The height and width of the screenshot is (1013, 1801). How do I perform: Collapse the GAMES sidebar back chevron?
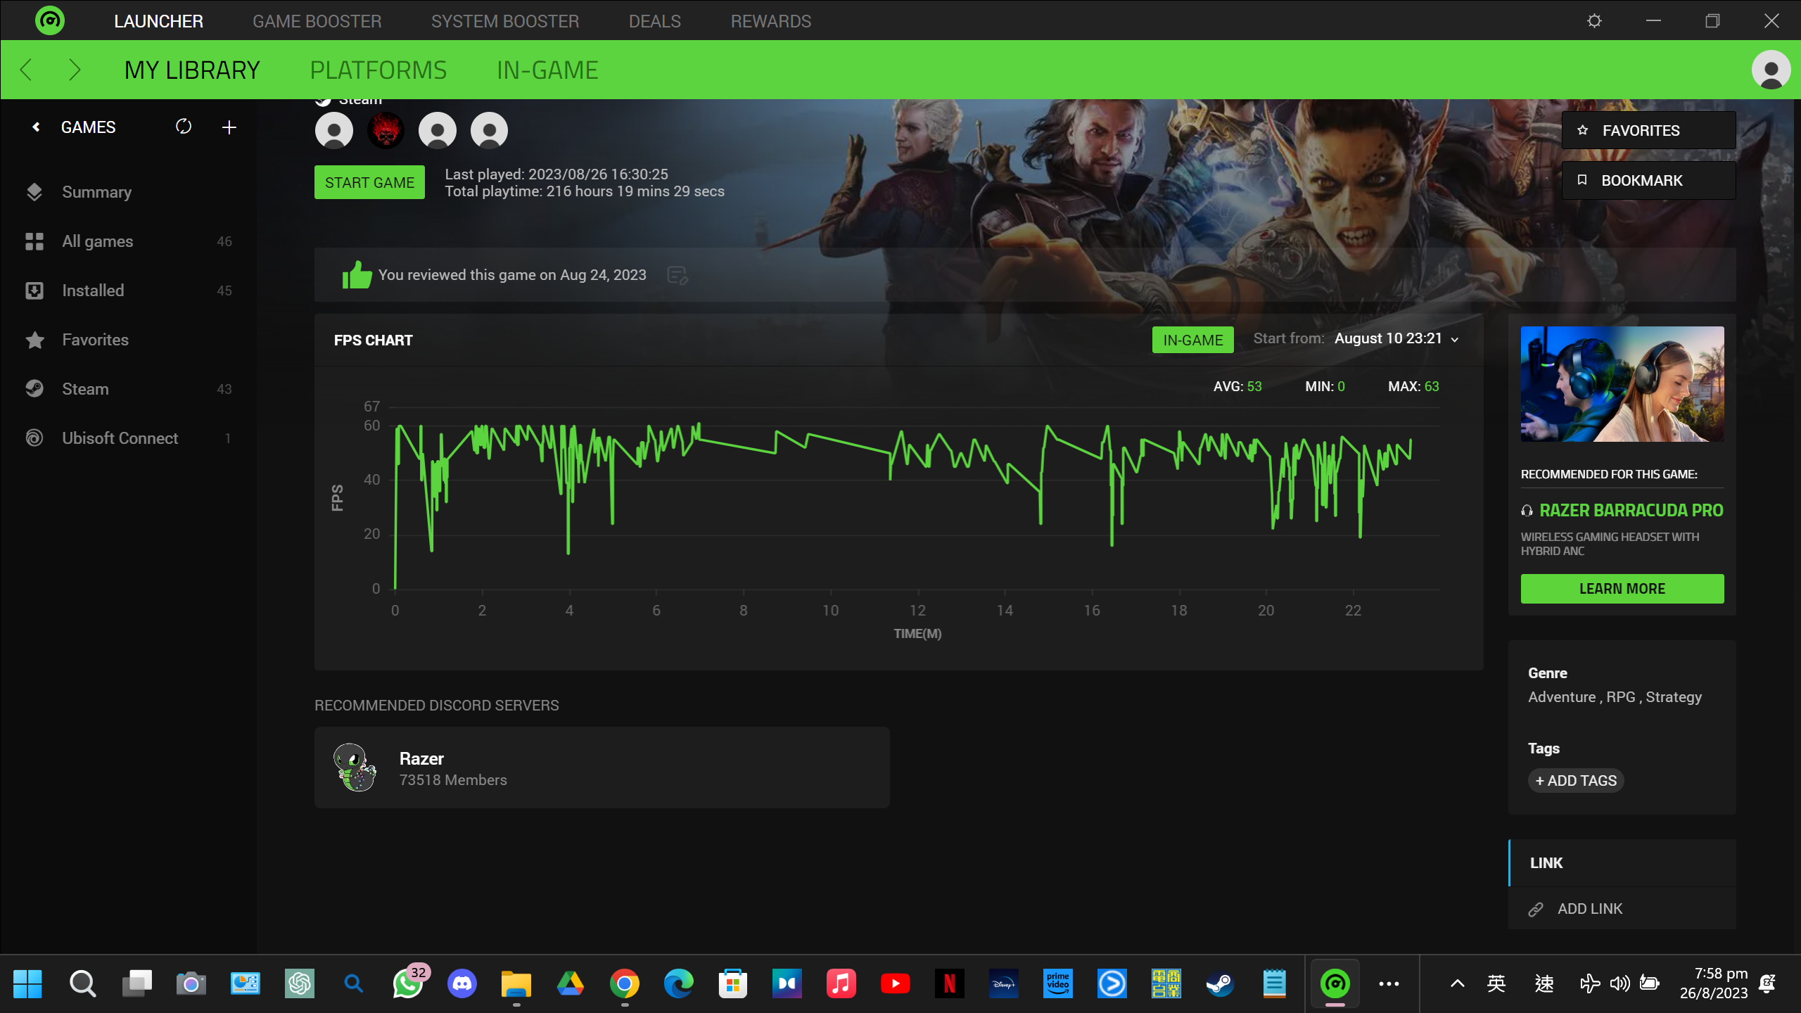coord(37,127)
